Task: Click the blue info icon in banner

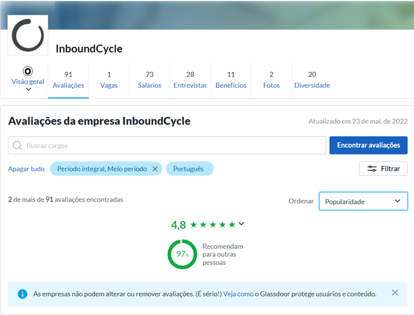Action: tap(22, 294)
